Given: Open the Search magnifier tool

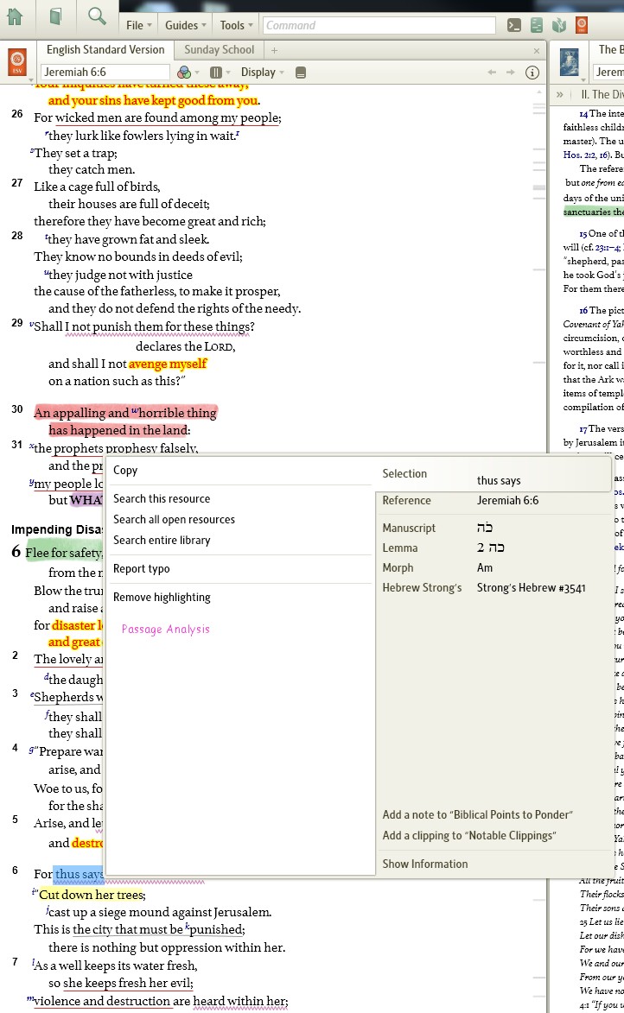Looking at the screenshot, I should tap(97, 16).
